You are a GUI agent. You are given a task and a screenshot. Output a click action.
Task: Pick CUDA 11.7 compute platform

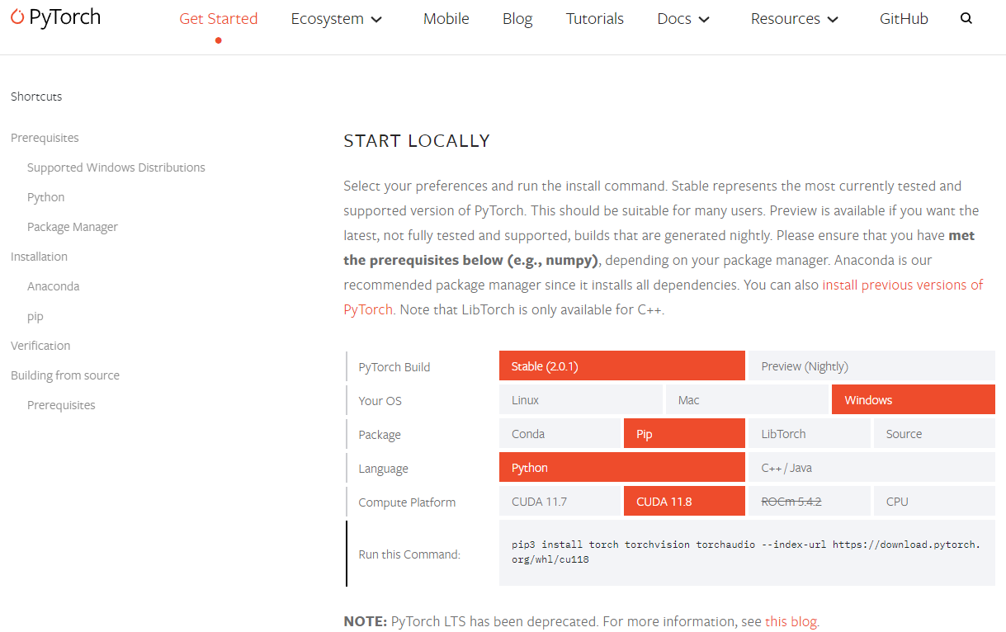pyautogui.click(x=560, y=502)
